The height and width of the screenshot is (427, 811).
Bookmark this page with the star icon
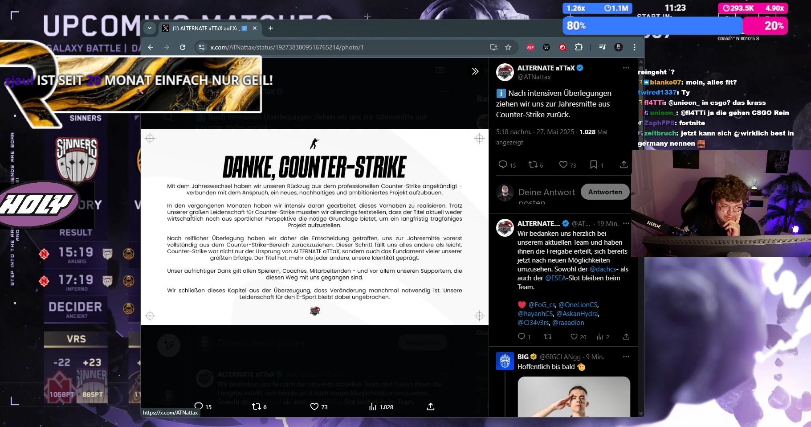(508, 47)
